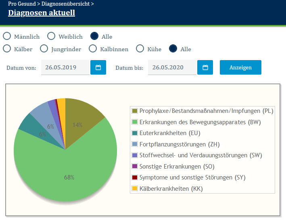Go to Pro Gesund breadcrumb

click(x=22, y=4)
